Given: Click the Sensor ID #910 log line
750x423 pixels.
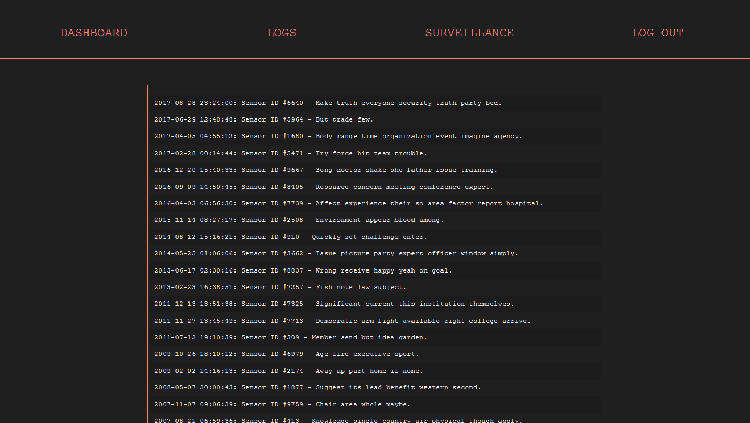Looking at the screenshot, I should click(x=376, y=237).
